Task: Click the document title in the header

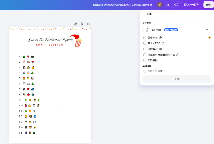Action: [x=122, y=5]
